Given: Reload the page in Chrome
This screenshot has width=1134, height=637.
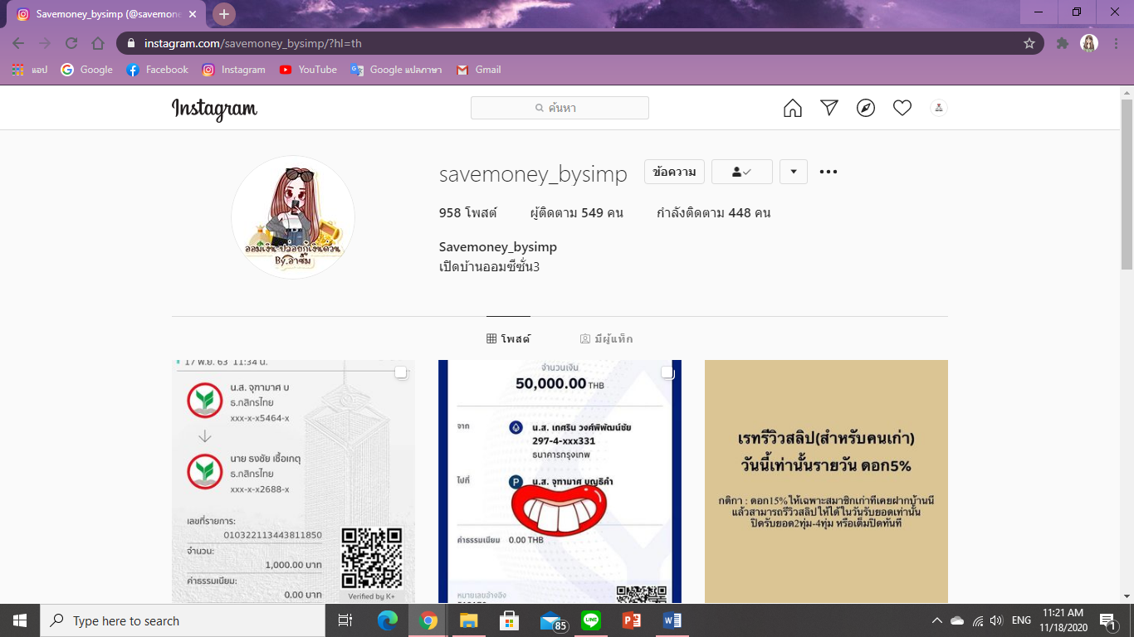Looking at the screenshot, I should (x=71, y=43).
